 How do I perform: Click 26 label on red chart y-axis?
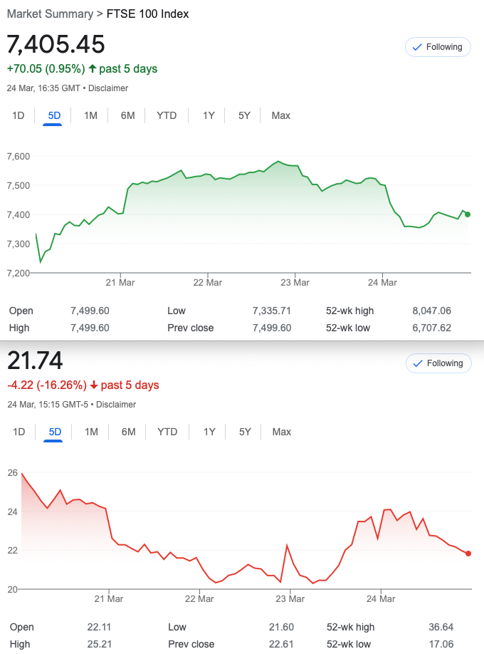(x=13, y=472)
